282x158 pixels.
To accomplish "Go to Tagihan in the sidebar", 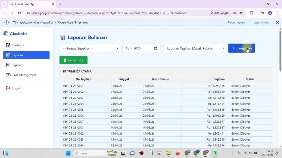I will click(x=26, y=65).
